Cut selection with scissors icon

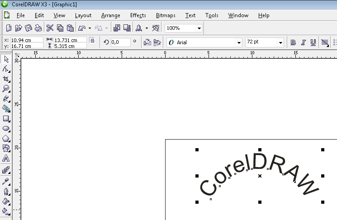pyautogui.click(x=50, y=28)
